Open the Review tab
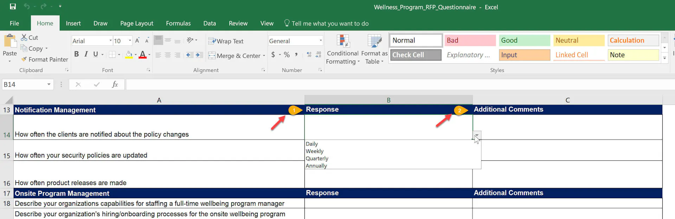Image resolution: width=675 pixels, height=219 pixels. tap(238, 23)
